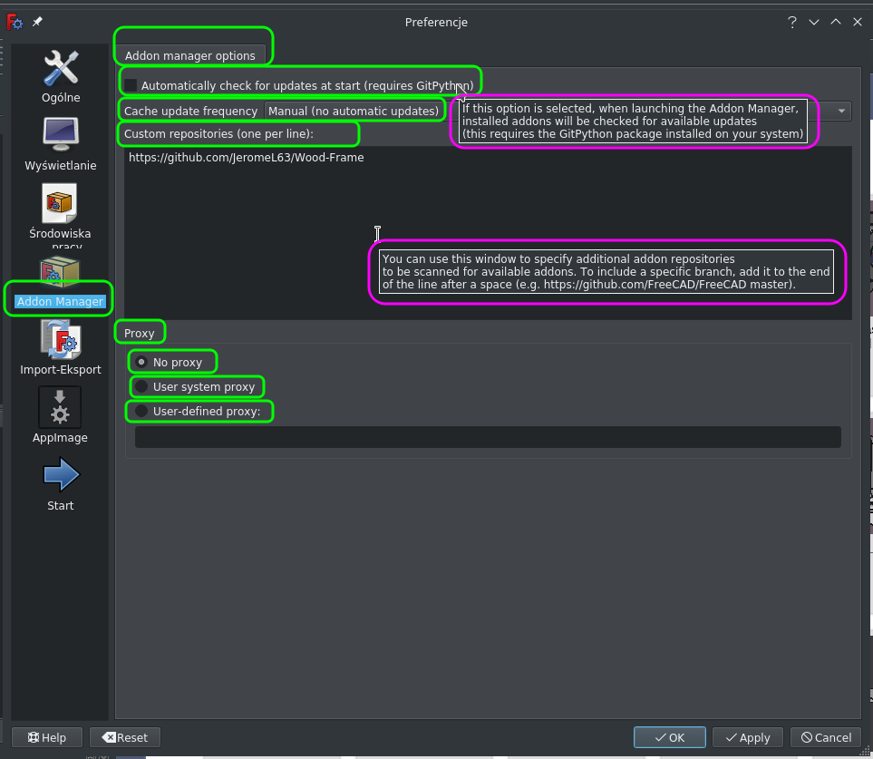Open the Ogólne preferences page
Screen dimensions: 873x759
point(60,76)
